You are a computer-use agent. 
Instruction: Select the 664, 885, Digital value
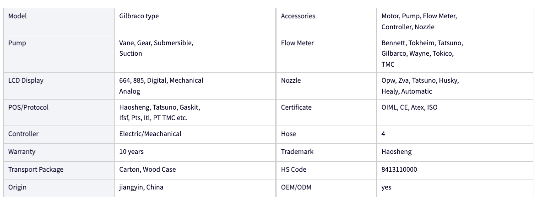[x=161, y=86]
